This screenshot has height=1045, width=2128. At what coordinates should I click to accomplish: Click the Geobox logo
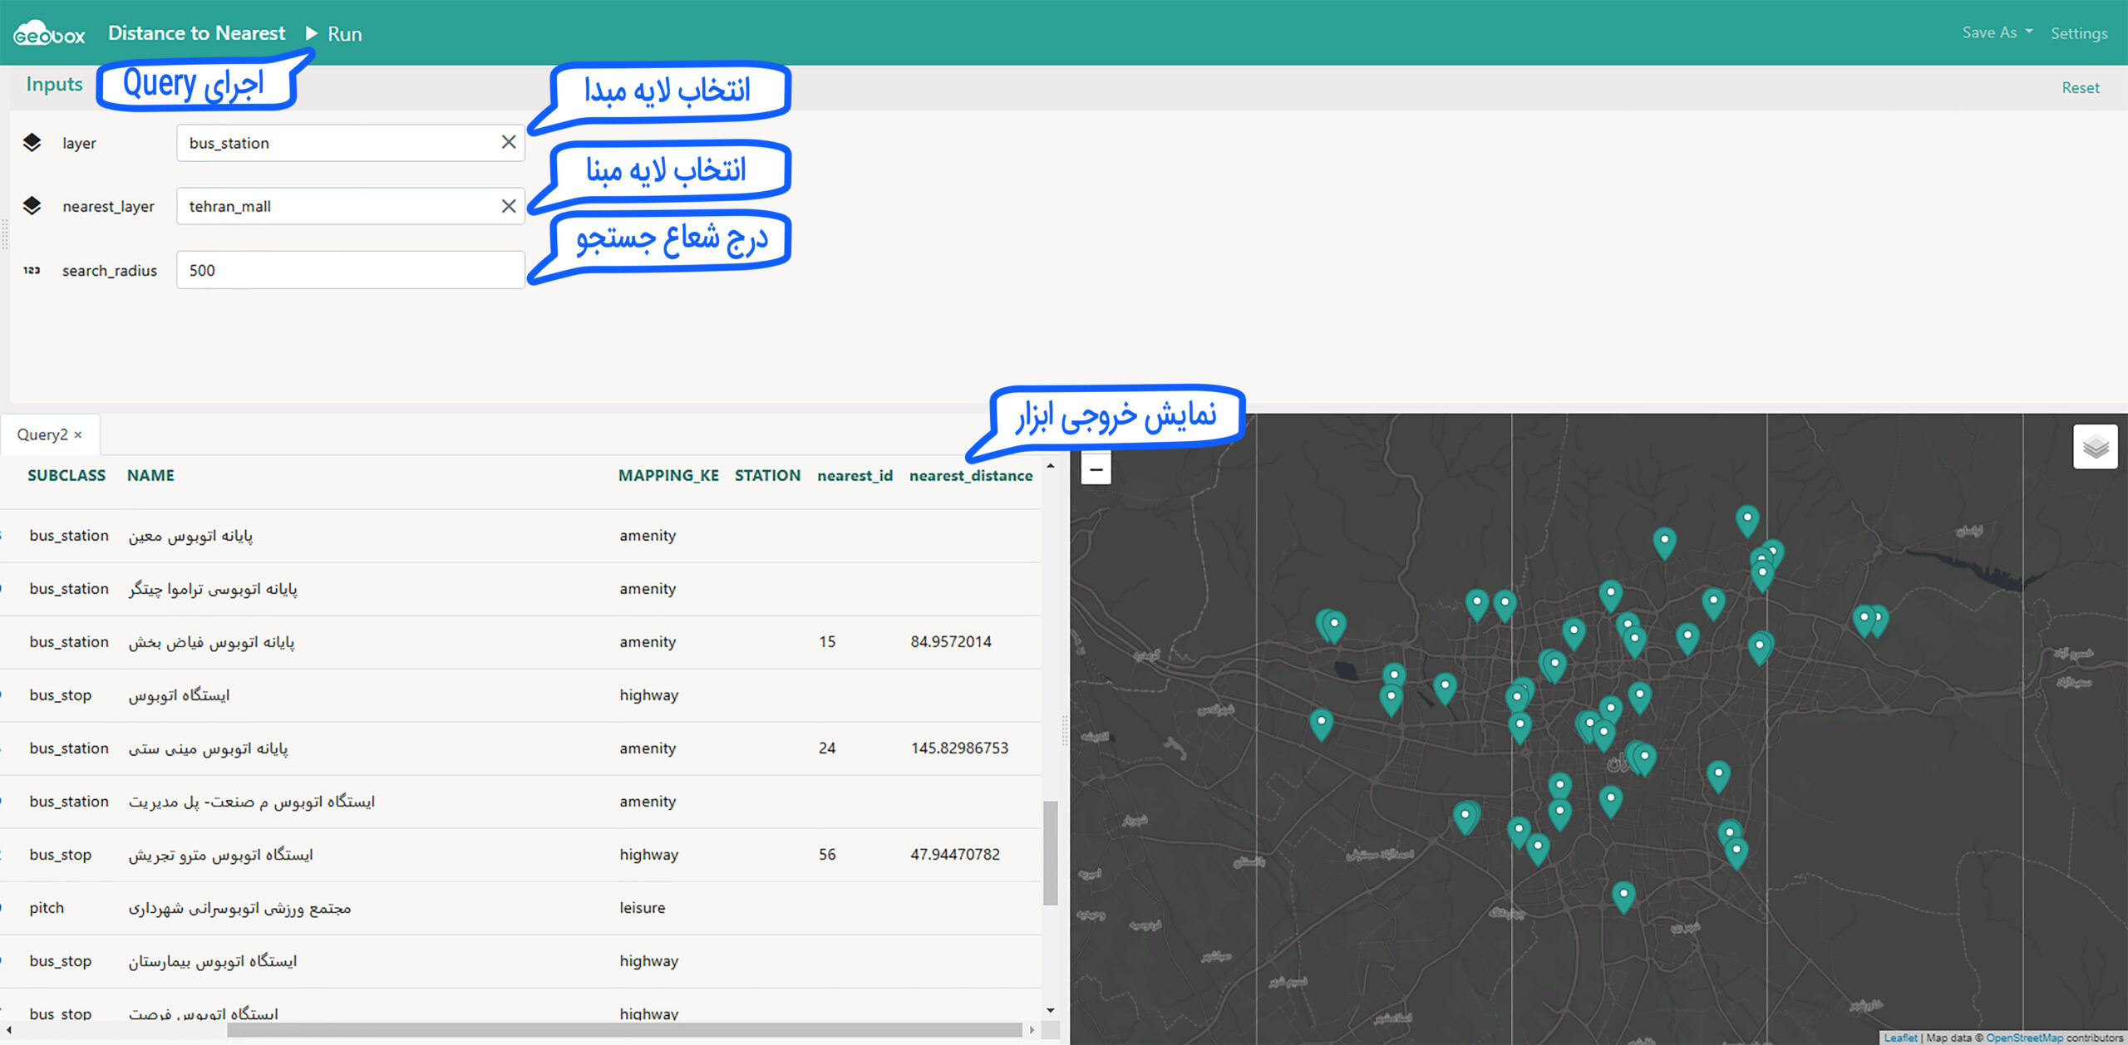[49, 34]
